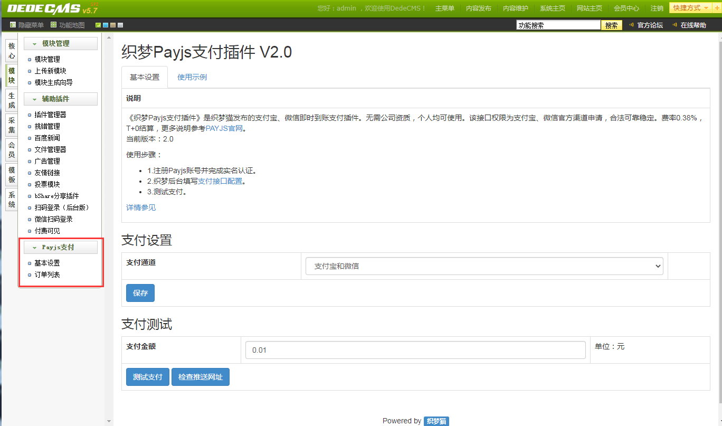Screen dimensions: 722x426
Task: Select the tan skin color swatch
Action: click(113, 25)
